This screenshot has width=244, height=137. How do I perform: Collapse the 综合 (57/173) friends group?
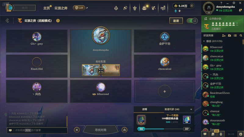[x=204, y=41]
